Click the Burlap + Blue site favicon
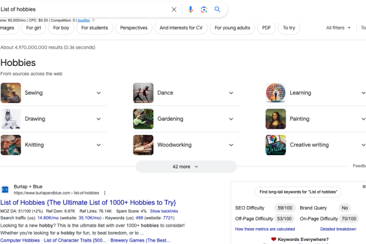Image resolution: width=366 pixels, height=244 pixels. tap(5, 190)
